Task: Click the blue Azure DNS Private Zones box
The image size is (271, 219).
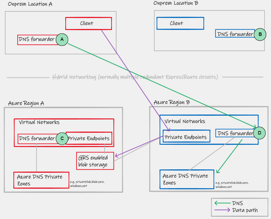Action: tap(187, 179)
